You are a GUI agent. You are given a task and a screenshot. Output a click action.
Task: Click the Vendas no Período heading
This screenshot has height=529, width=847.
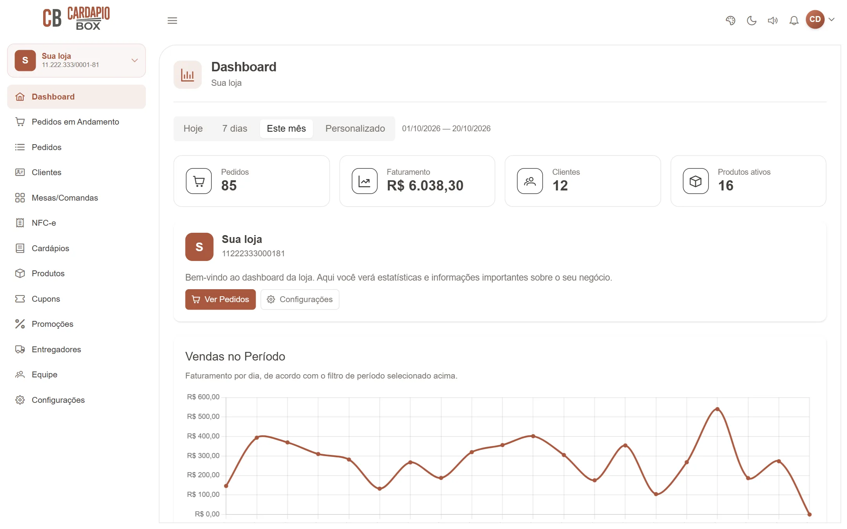(235, 357)
